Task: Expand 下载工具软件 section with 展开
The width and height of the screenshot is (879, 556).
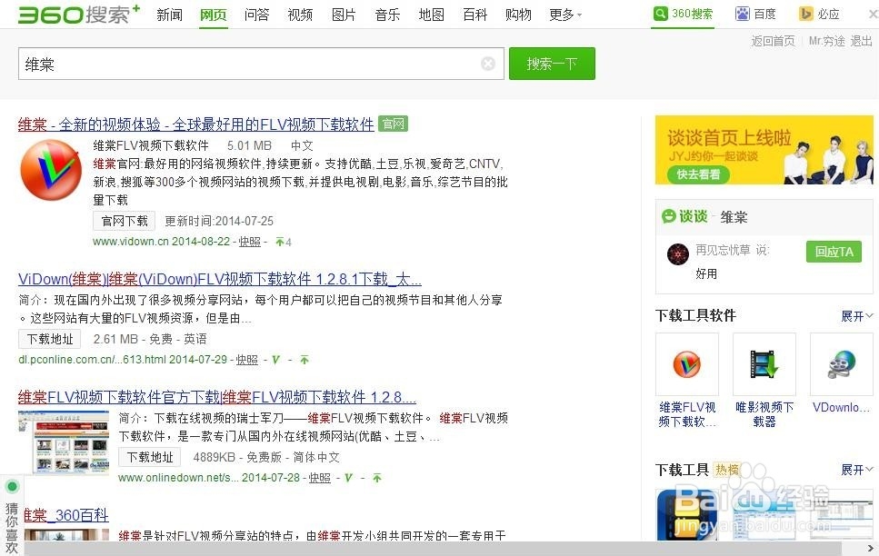Action: [857, 316]
